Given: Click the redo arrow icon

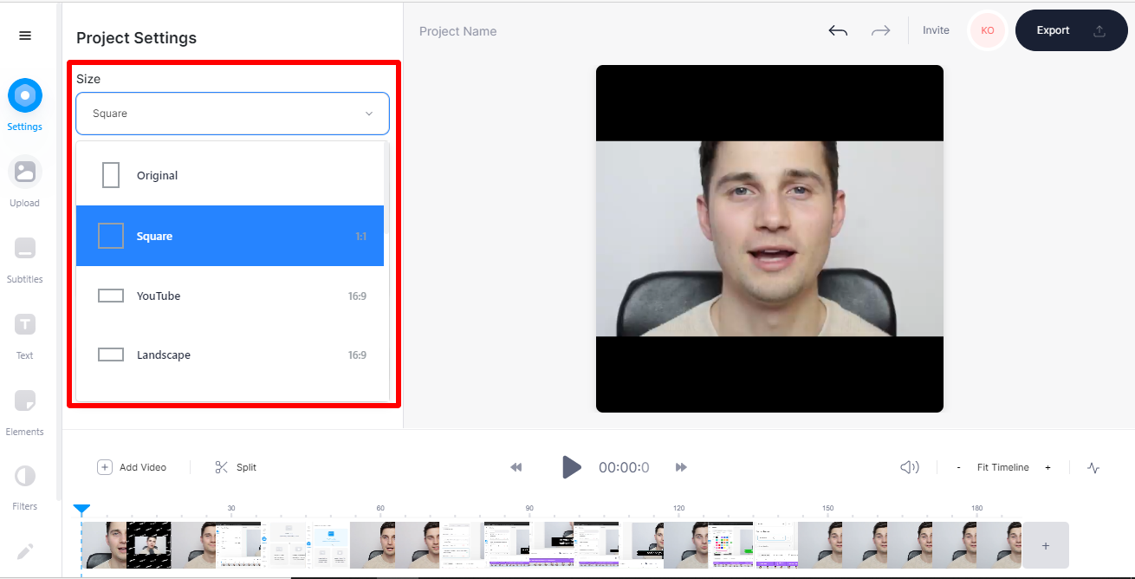Looking at the screenshot, I should coord(880,31).
